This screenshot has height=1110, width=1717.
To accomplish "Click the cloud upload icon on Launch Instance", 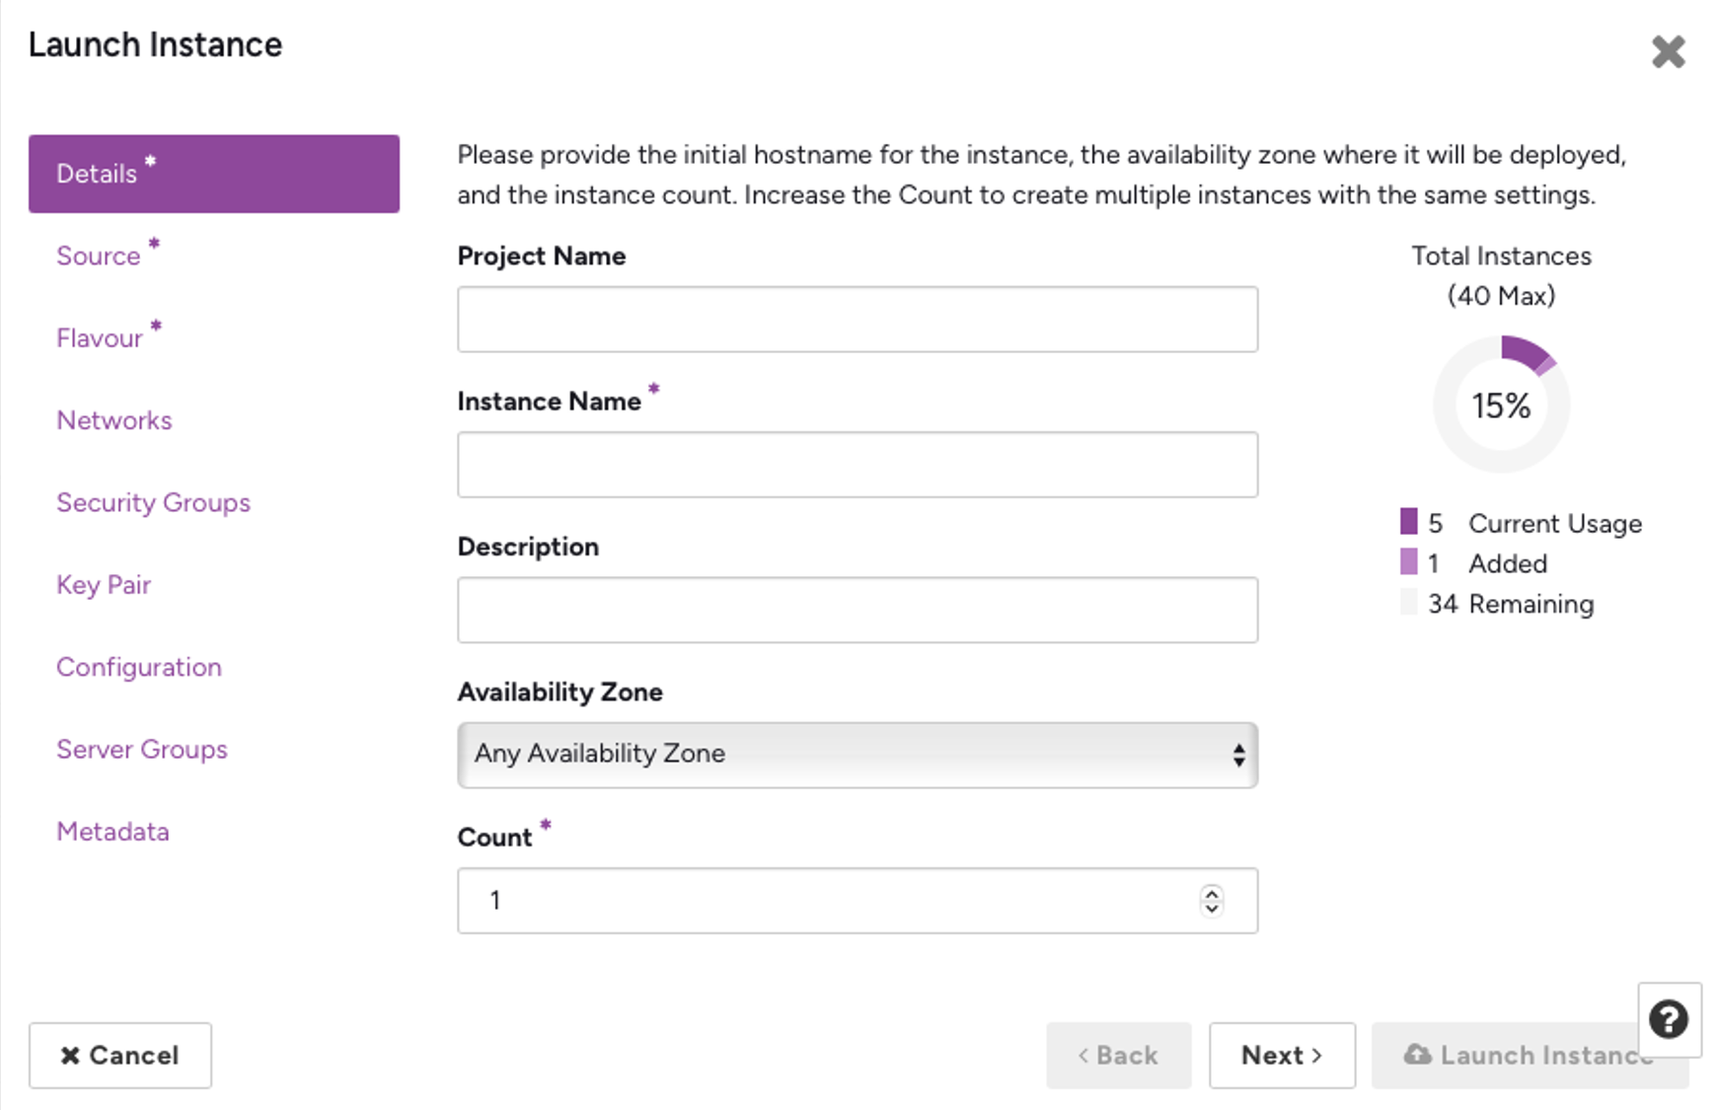I will click(x=1418, y=1055).
